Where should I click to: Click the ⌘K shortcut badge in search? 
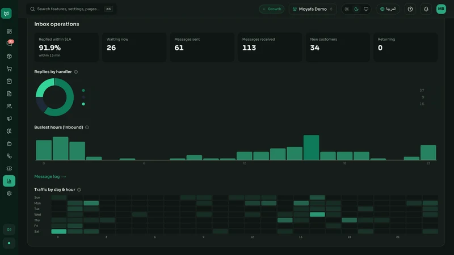pos(108,9)
